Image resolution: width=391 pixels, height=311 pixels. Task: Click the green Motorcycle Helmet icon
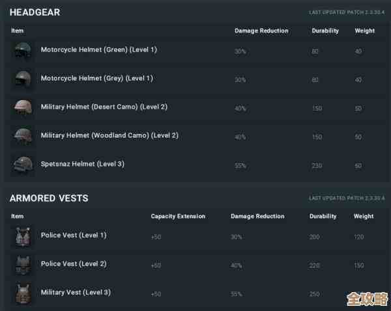pos(22,51)
